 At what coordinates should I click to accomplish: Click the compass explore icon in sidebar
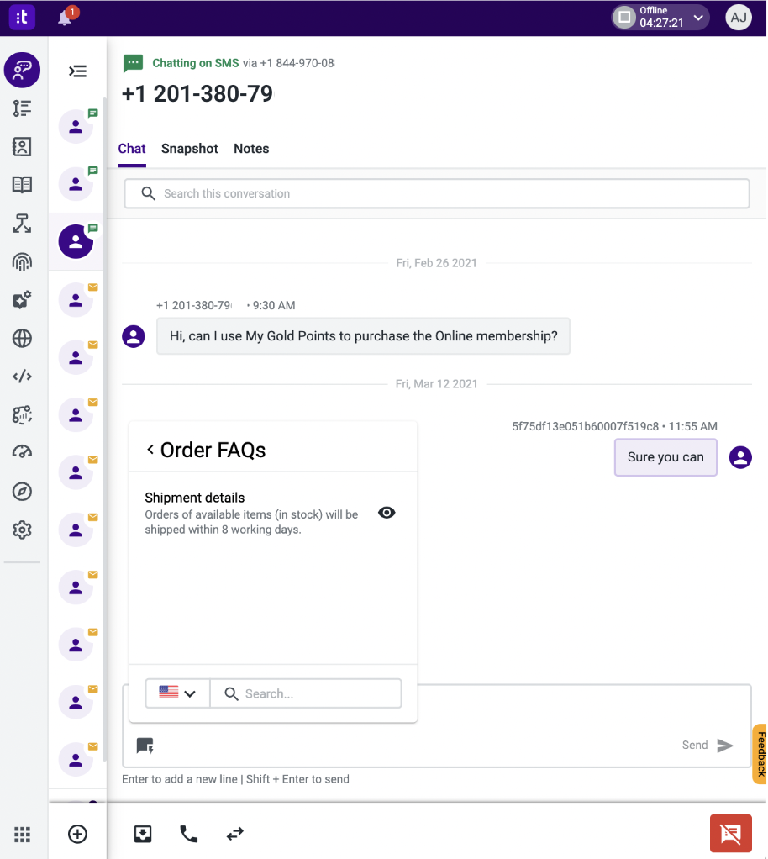pyautogui.click(x=22, y=492)
